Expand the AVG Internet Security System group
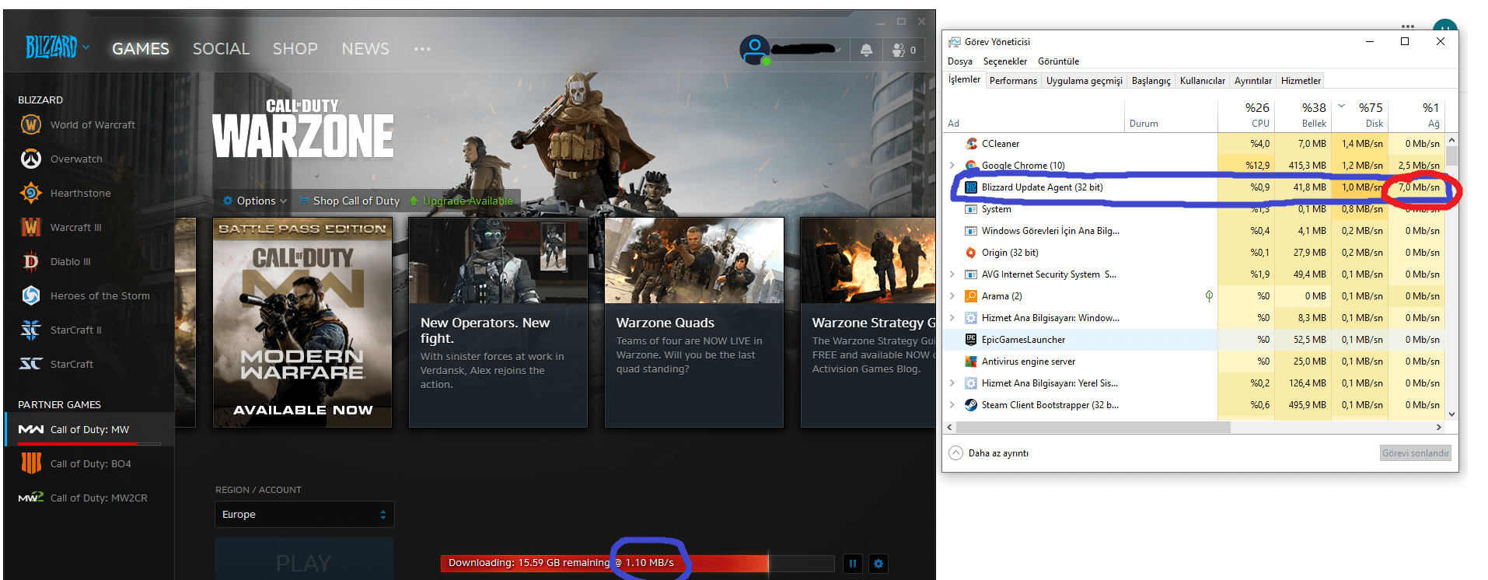 (x=952, y=274)
